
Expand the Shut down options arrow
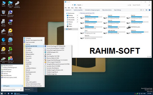point(32,89)
